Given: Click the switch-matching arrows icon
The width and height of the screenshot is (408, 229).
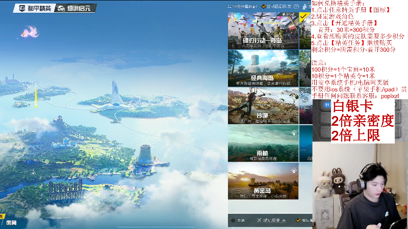Looking at the screenshot, I should 229,7.
